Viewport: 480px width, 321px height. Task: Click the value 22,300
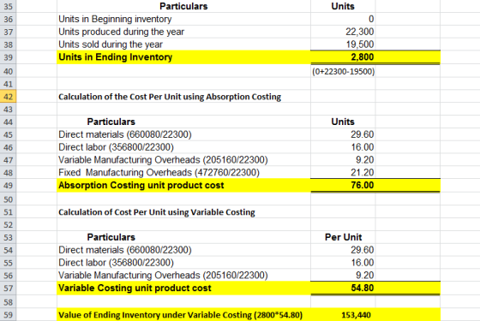tap(360, 32)
